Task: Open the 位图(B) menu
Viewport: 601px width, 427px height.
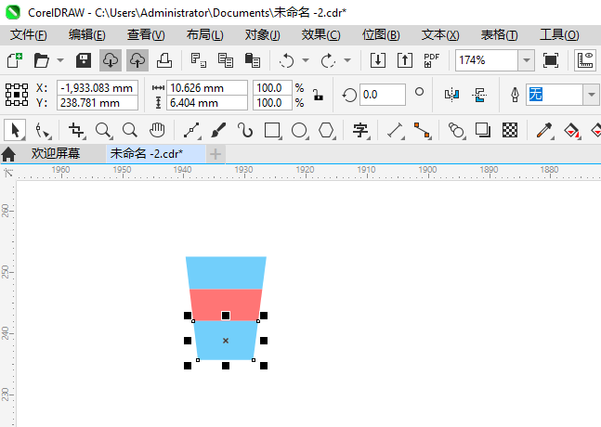Action: (381, 35)
